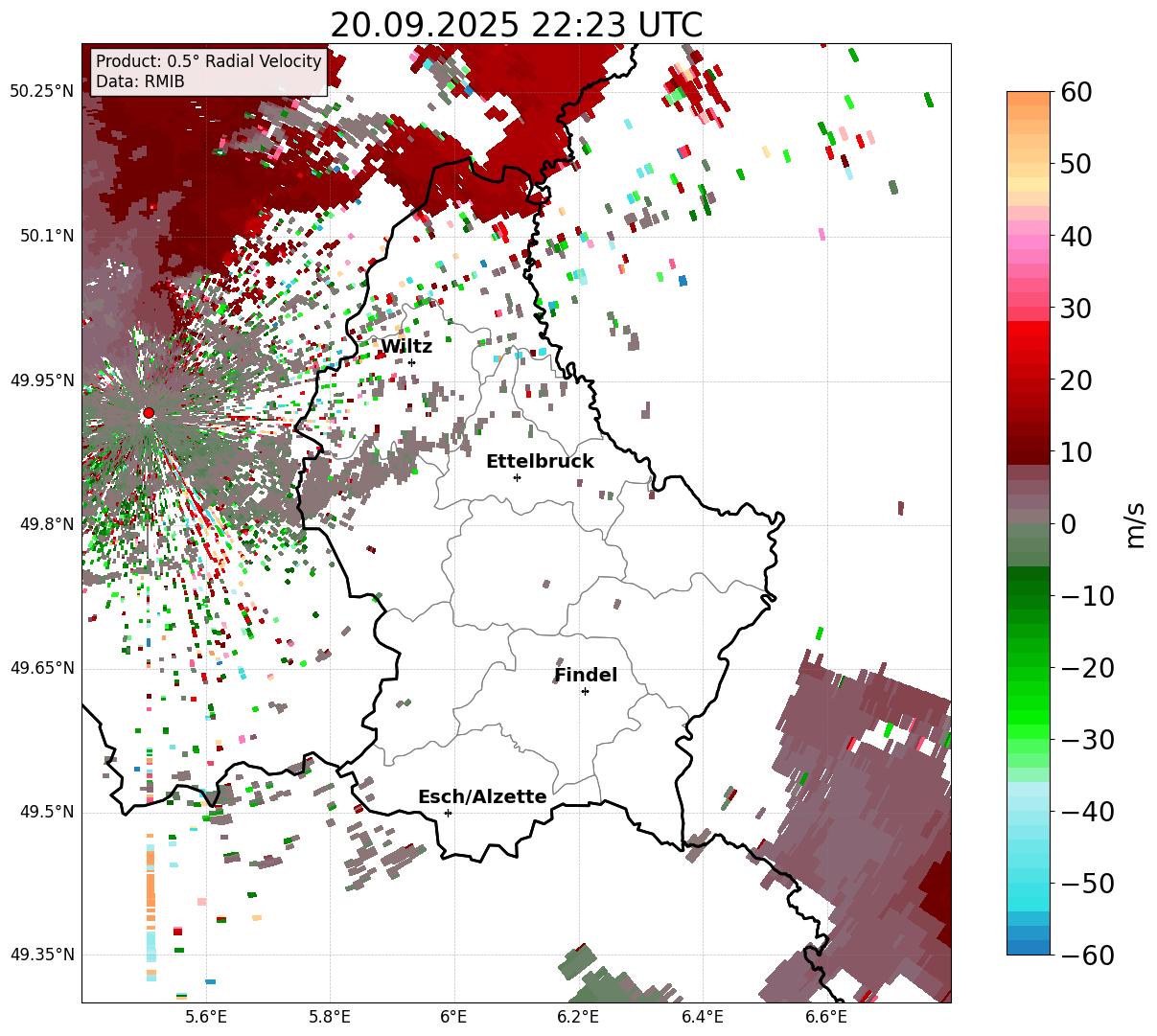Click the Findel station cross marker
1157x1036 pixels.
(585, 691)
